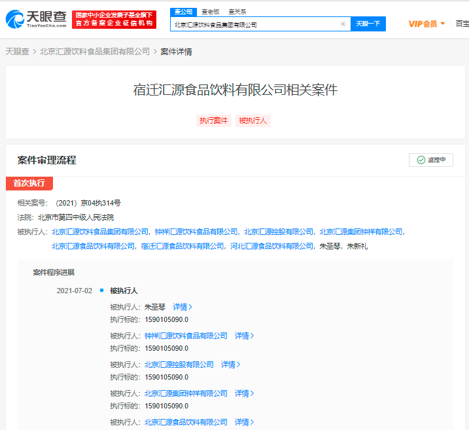Toggle the 监控中 monitoring button
The width and height of the screenshot is (469, 430).
click(x=431, y=160)
